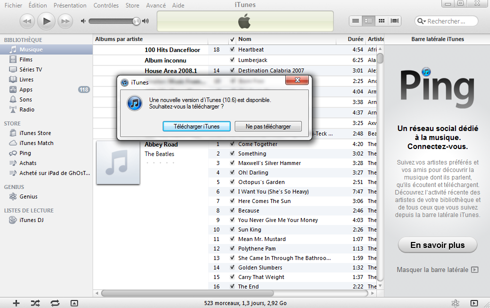Uncheck the Here Comes The Sun checkbox
Image resolution: width=490 pixels, height=308 pixels.
[232, 201]
